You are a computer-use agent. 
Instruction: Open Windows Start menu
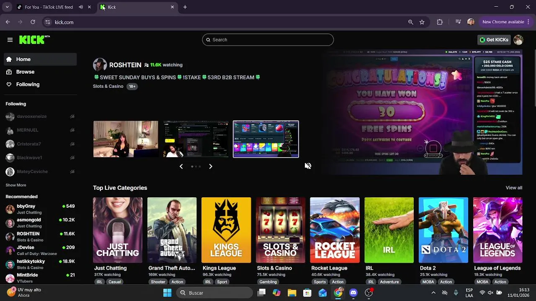(167, 293)
